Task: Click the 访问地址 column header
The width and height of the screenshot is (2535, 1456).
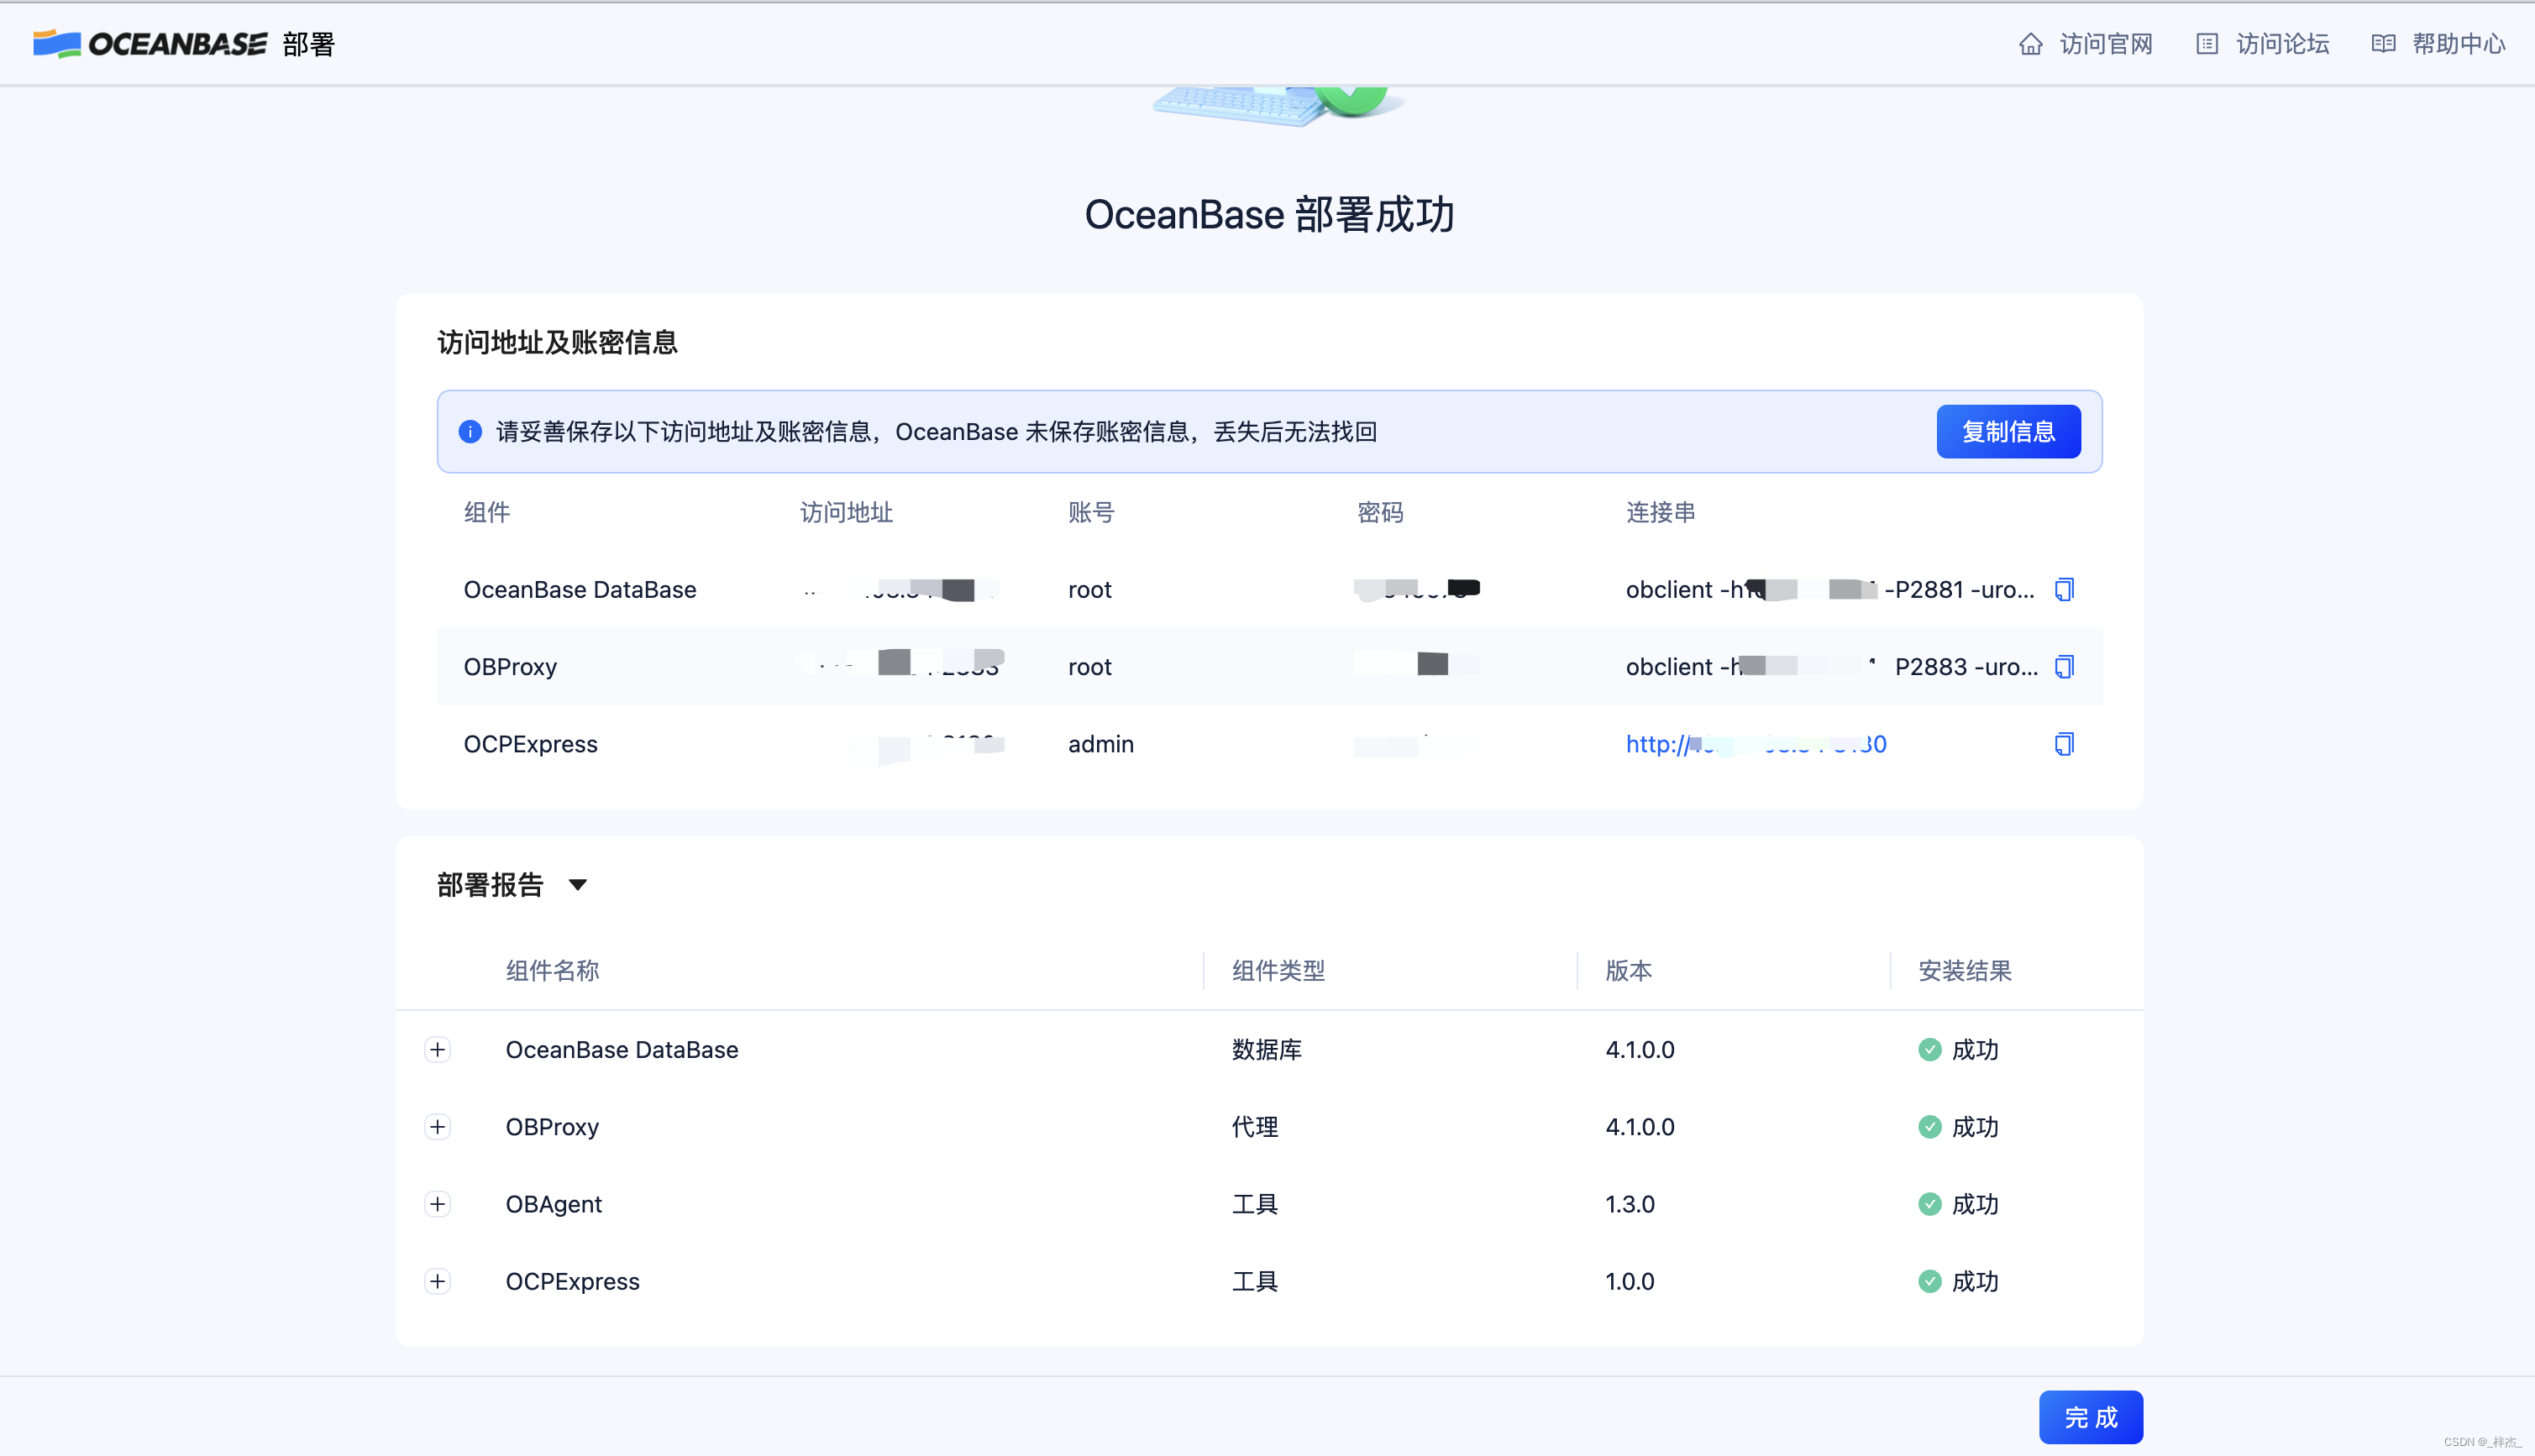Action: (x=846, y=513)
